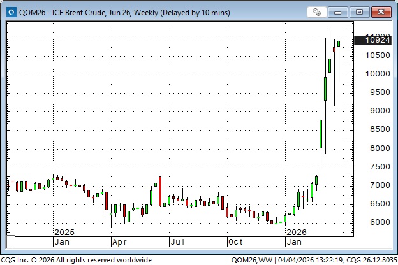
Task: Select the 2025 year marker on time axis
Action: click(64, 232)
